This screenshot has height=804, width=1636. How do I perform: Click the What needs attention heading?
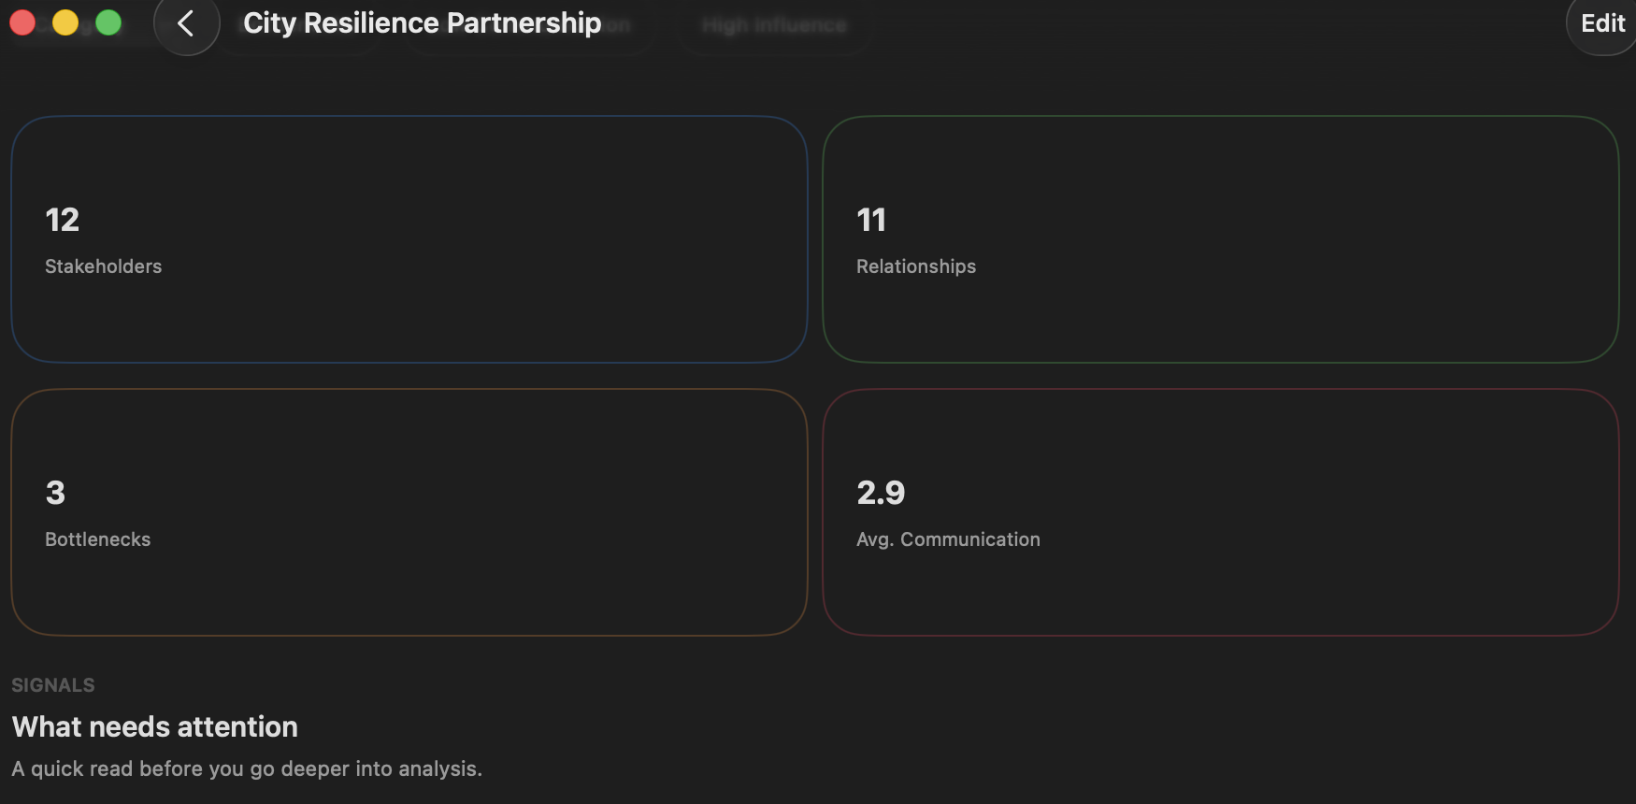155,726
